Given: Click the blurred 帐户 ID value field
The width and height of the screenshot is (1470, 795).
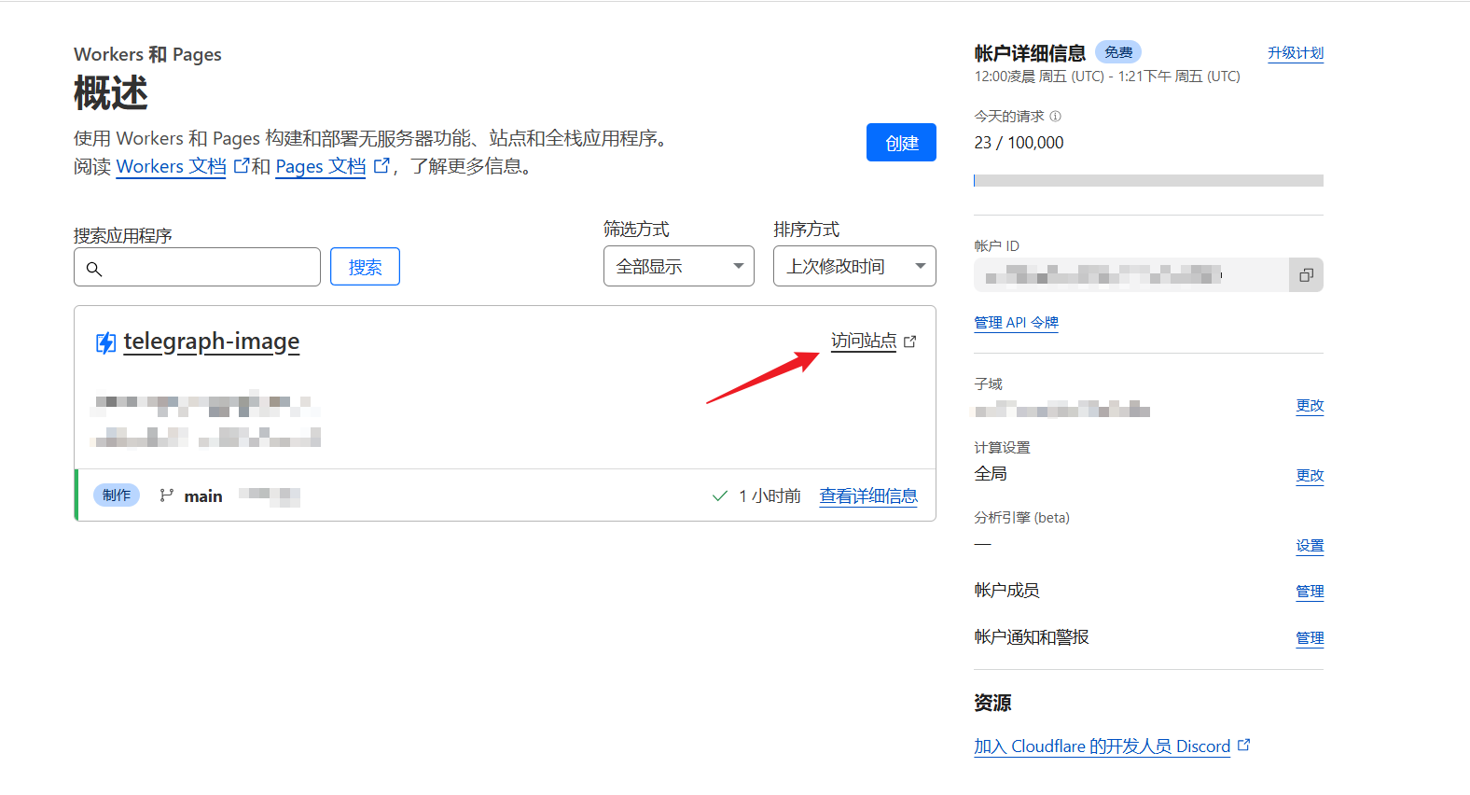Looking at the screenshot, I should pyautogui.click(x=1131, y=275).
